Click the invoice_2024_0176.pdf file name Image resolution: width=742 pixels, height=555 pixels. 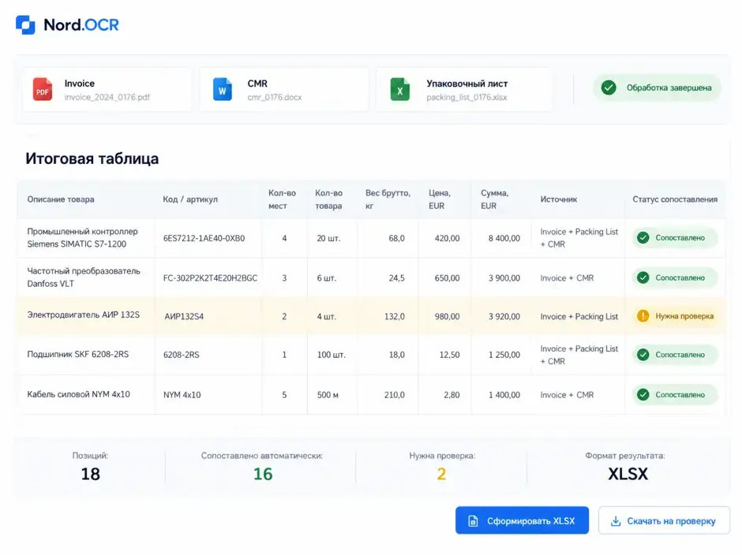click(x=107, y=97)
